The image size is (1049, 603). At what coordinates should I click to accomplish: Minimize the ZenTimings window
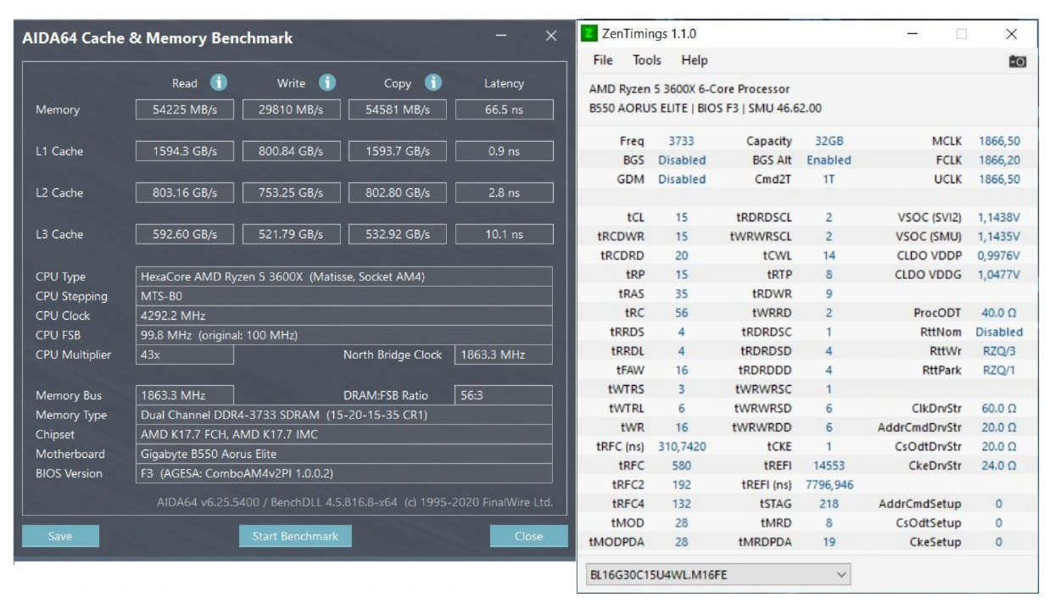[x=912, y=34]
